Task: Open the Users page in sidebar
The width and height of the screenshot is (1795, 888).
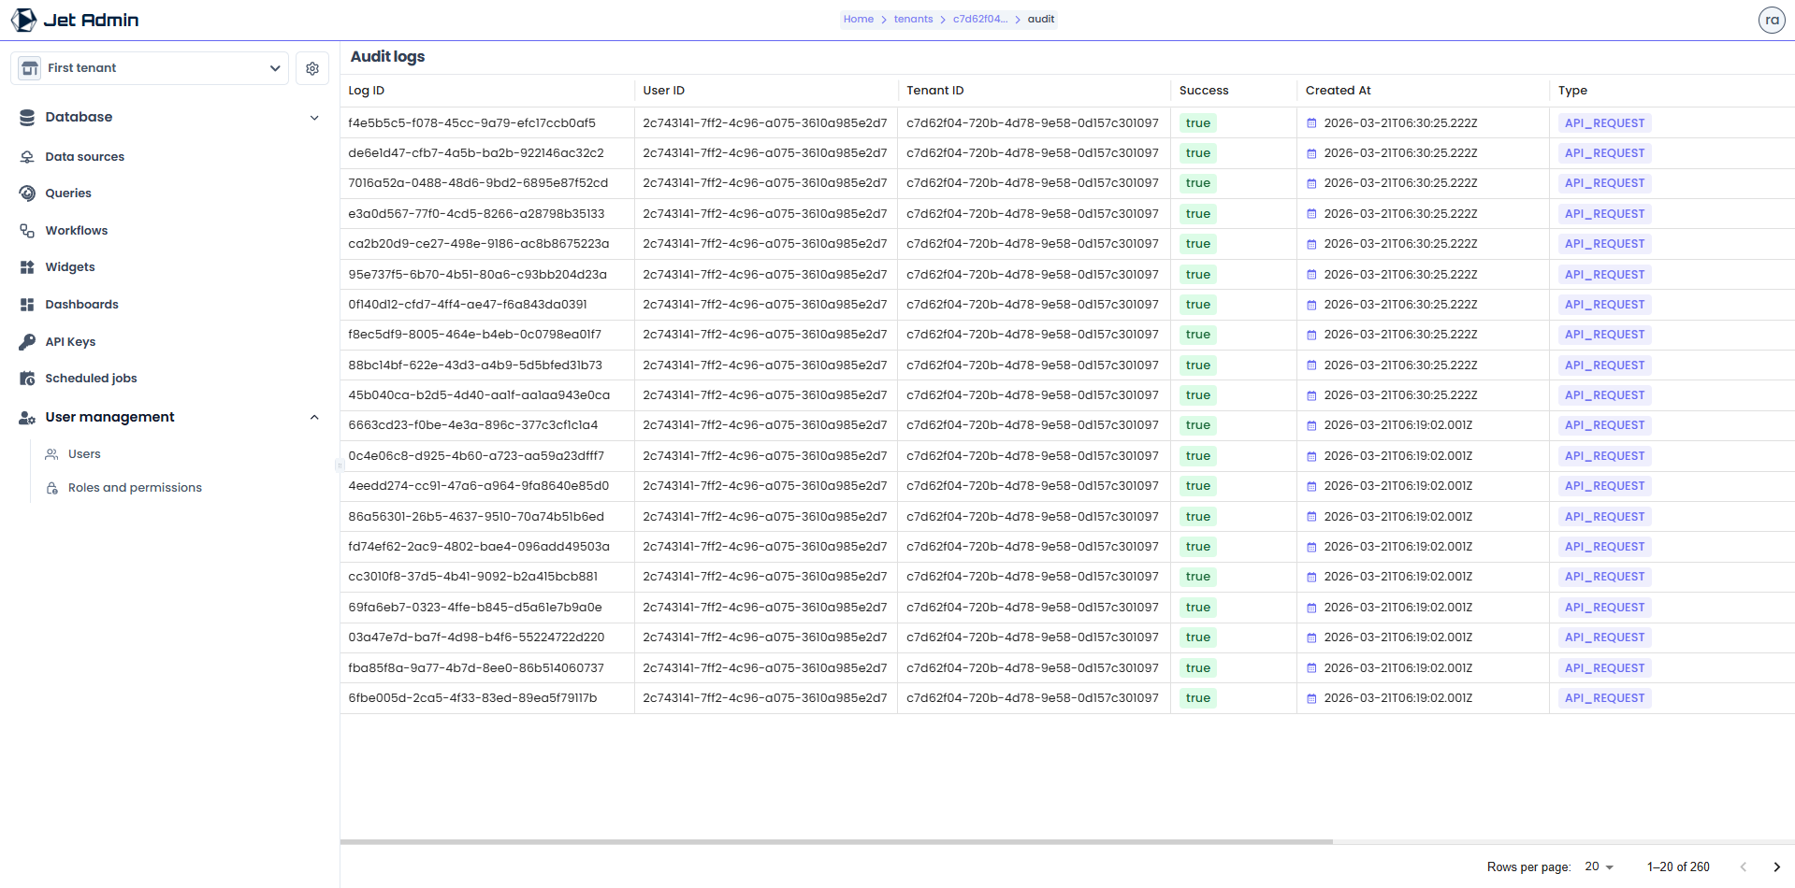Action: coord(86,454)
